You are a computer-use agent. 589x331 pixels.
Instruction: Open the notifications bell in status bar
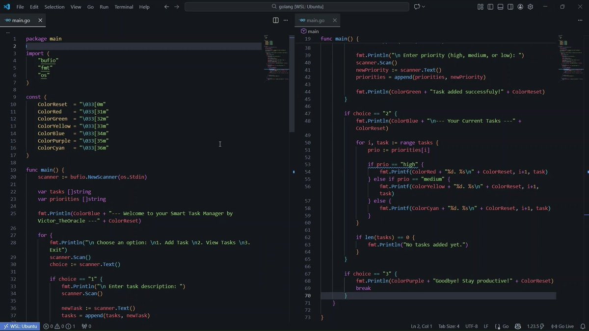tap(583, 326)
